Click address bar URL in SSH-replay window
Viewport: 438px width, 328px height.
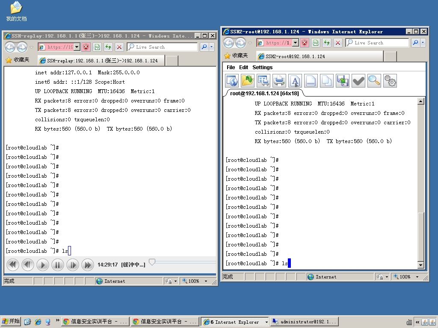click(x=59, y=47)
